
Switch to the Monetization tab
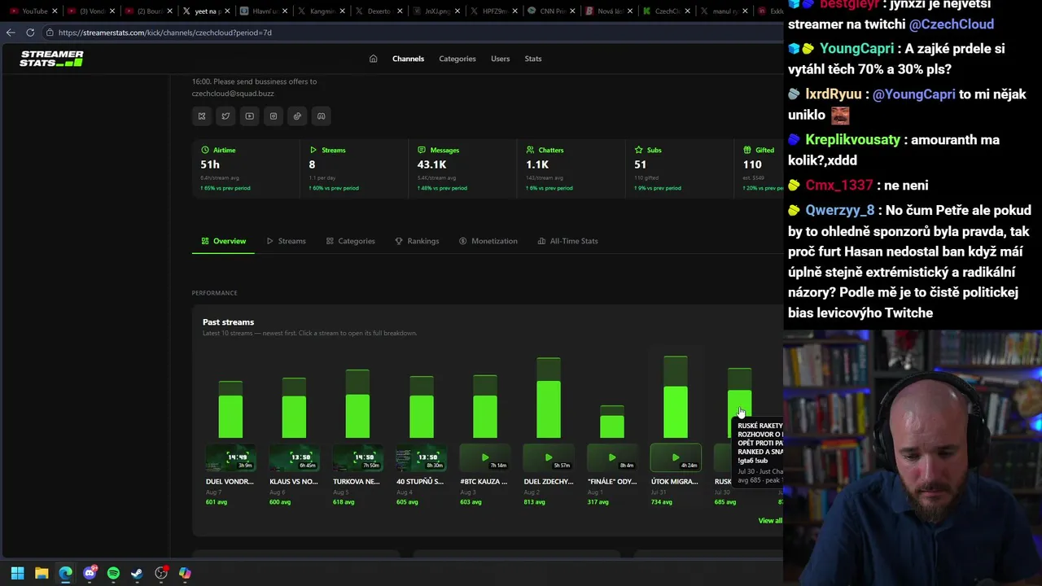click(x=488, y=241)
